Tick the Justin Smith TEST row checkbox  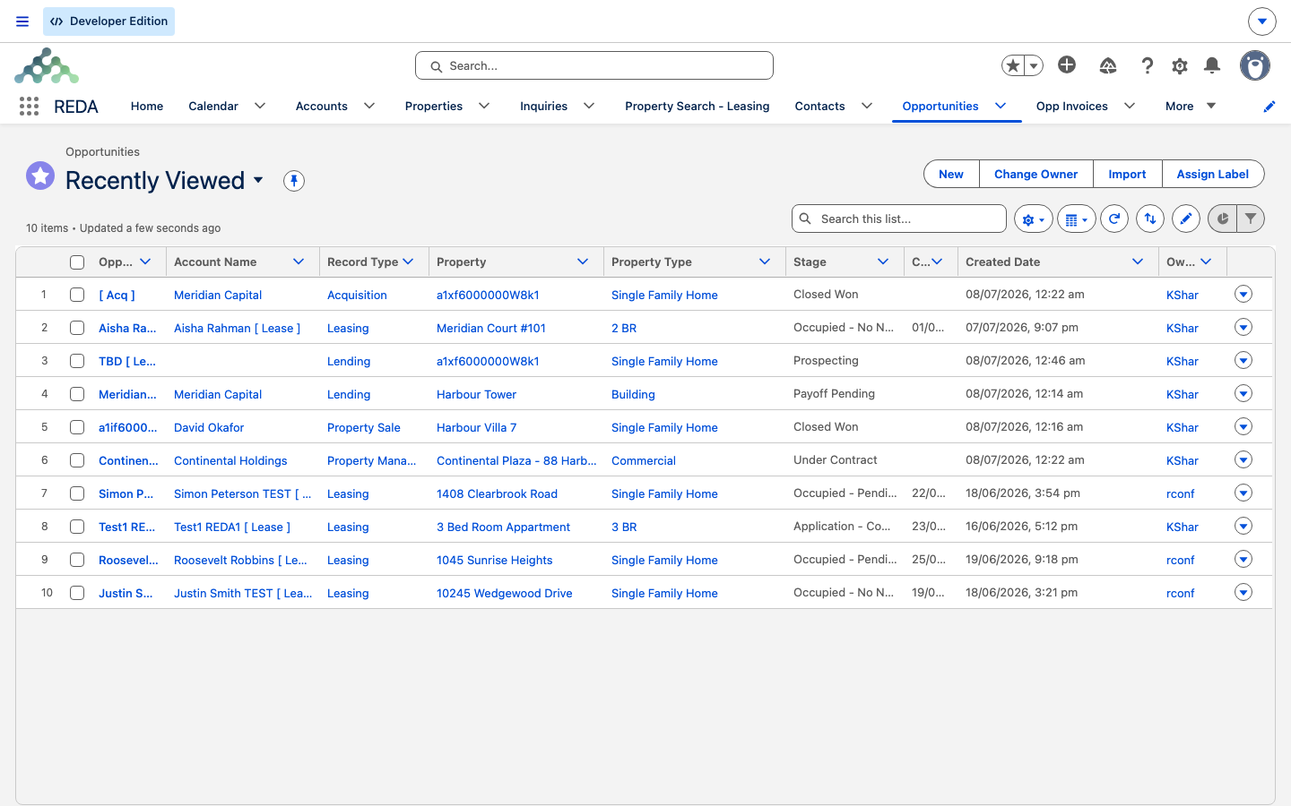(77, 593)
